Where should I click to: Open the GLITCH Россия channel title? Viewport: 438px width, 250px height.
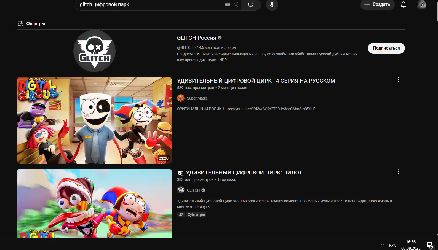click(x=197, y=38)
